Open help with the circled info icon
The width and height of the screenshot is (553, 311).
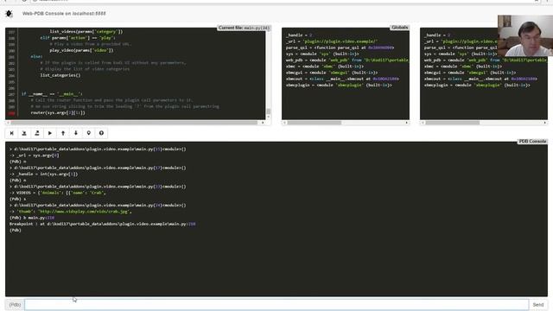pos(102,133)
